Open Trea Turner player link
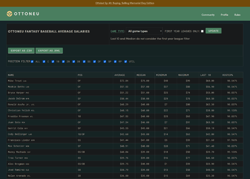Image resolution: width=250 pixels, height=179 pixels. (x=15, y=158)
